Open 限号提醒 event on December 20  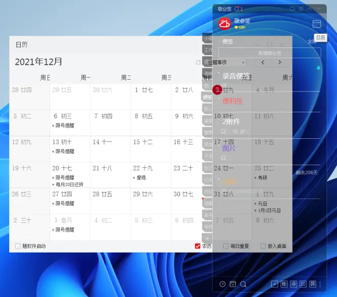click(65, 178)
